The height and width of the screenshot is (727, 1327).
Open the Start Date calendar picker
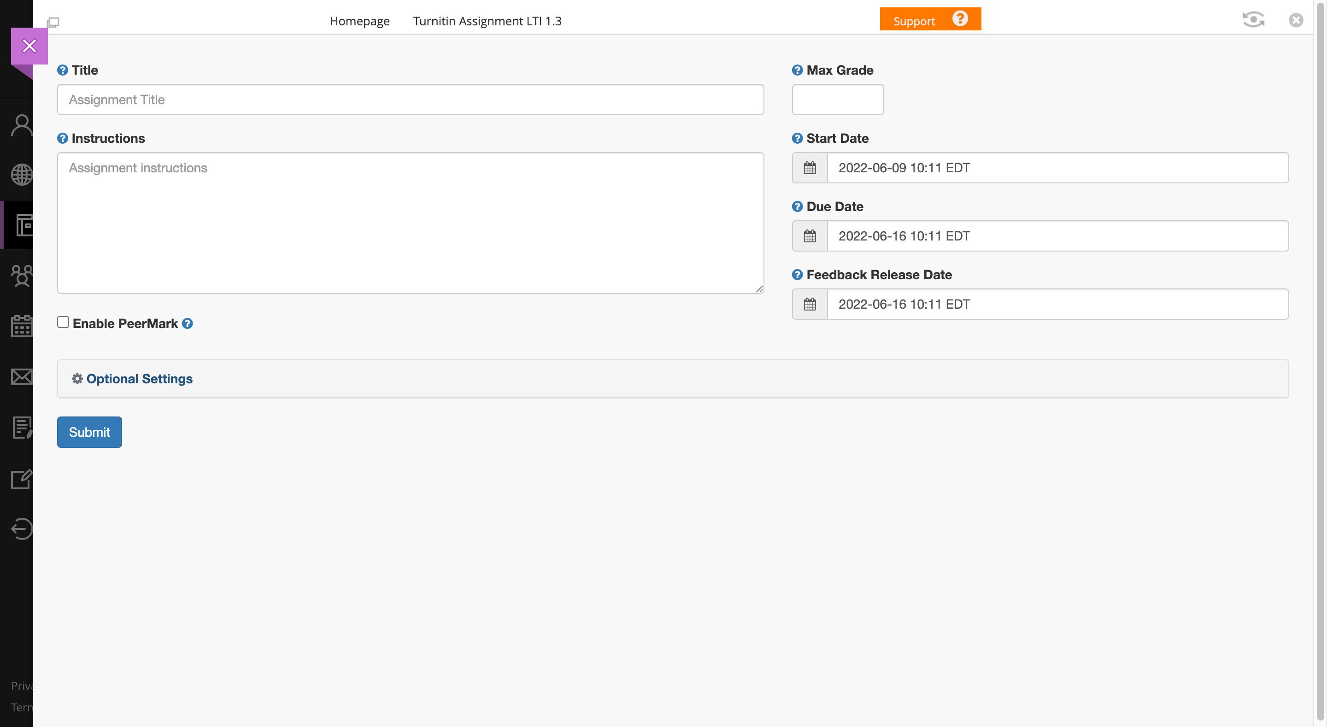(810, 168)
